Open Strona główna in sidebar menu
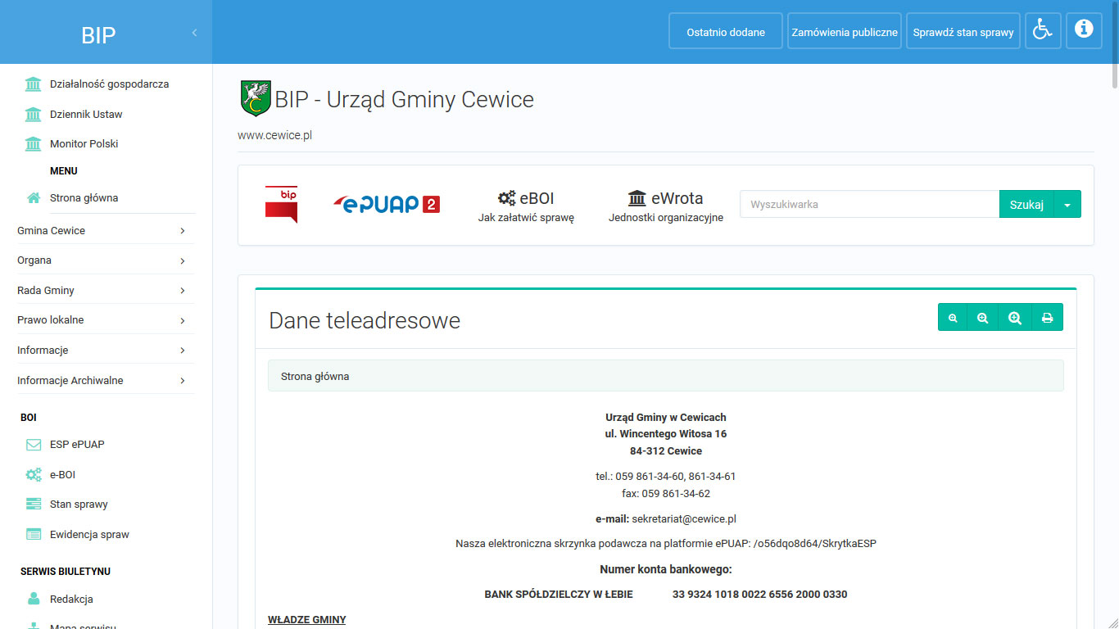 pos(84,198)
